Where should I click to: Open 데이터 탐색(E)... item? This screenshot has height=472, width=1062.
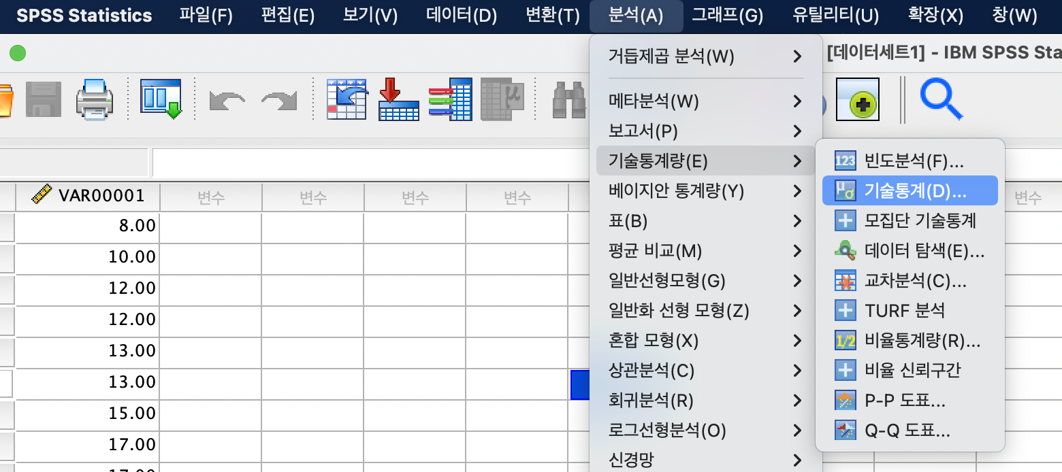(910, 251)
